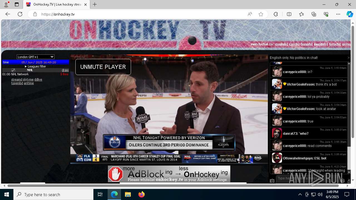Open Settings and more menu
356x200 pixels.
(338, 14)
